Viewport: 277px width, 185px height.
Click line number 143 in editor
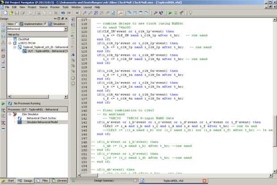84,122
